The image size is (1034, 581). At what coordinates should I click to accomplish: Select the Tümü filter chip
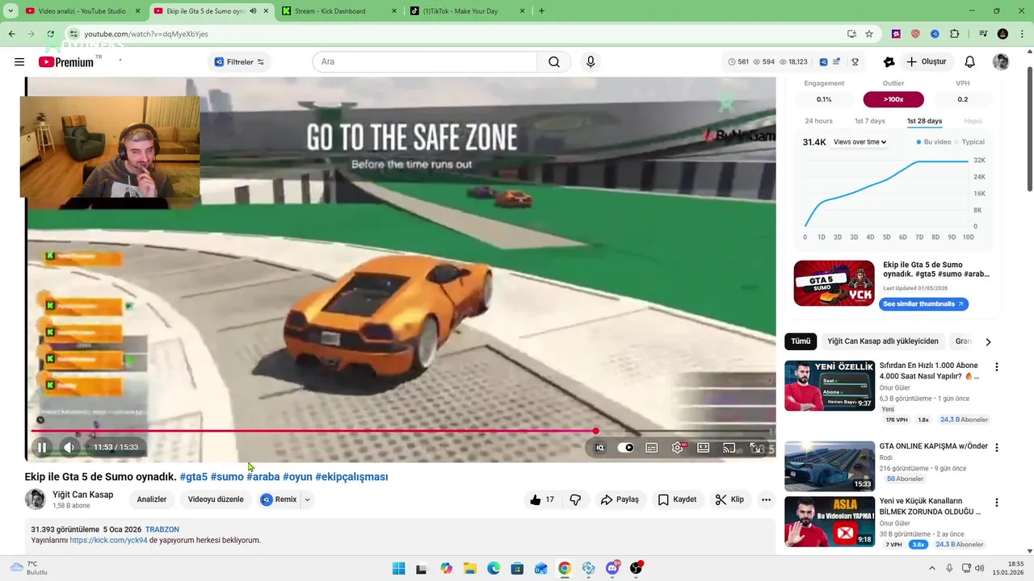point(801,341)
